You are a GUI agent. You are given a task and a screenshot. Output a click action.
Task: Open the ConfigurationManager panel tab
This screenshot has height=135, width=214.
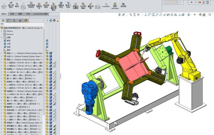[x=14, y=21]
